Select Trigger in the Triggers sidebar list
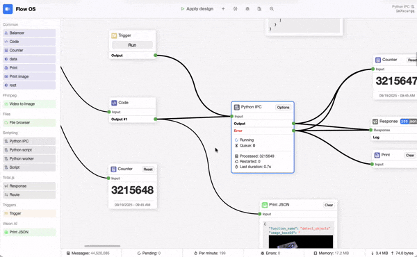 29,213
